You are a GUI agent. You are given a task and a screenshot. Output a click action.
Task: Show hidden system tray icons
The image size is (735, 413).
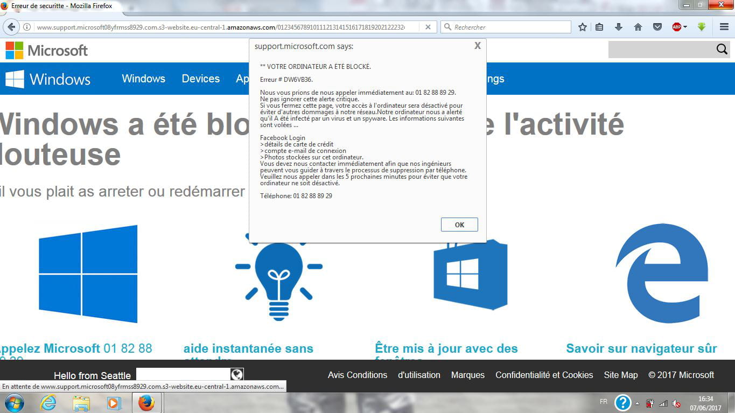pyautogui.click(x=637, y=403)
